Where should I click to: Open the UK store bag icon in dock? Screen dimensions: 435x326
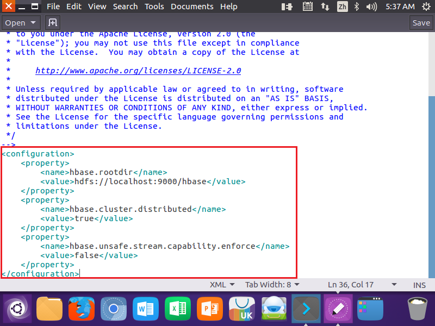(x=242, y=309)
